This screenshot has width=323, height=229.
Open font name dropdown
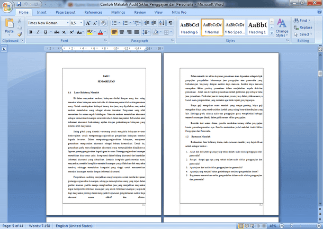tap(67, 23)
